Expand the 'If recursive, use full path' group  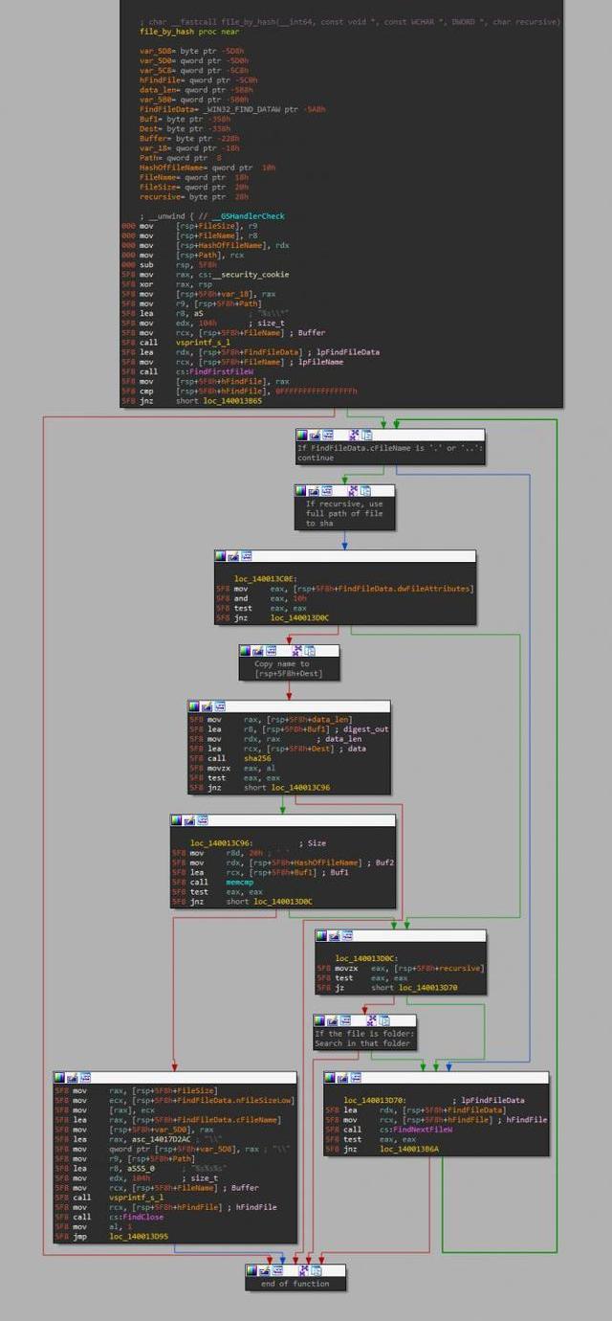pyautogui.click(x=353, y=490)
